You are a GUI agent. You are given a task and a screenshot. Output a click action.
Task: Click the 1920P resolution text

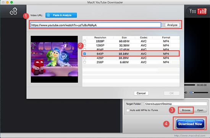pos(100,41)
